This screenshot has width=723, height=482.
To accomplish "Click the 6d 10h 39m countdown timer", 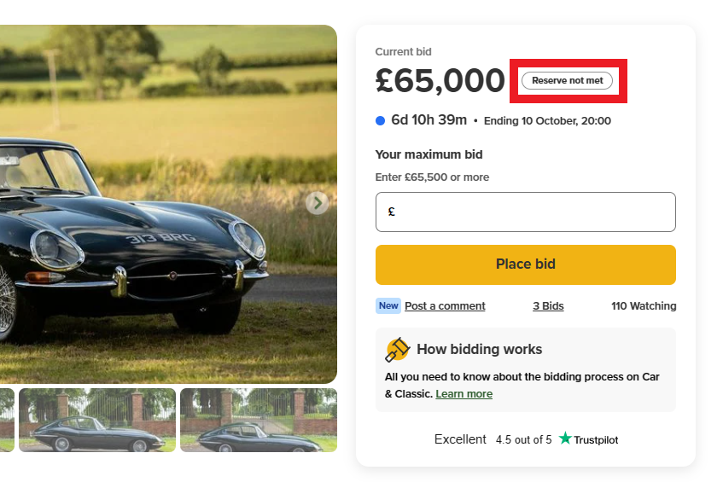I will 429,120.
